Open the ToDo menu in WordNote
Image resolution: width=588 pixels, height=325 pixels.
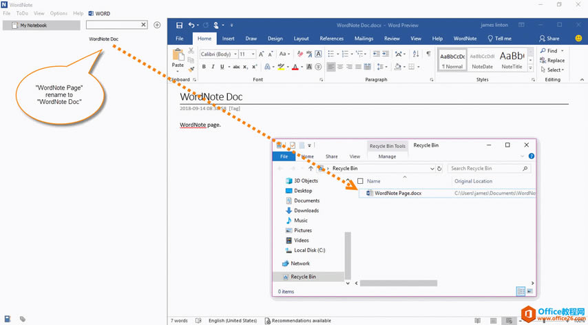pos(22,13)
